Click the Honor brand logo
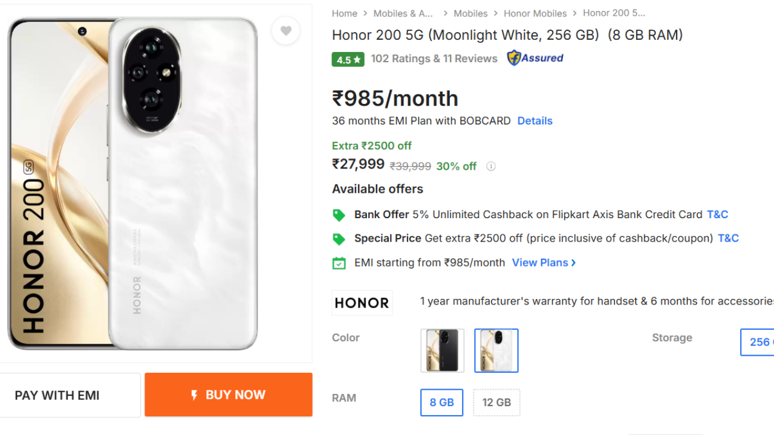Screen dimensions: 774x435 [x=362, y=303]
